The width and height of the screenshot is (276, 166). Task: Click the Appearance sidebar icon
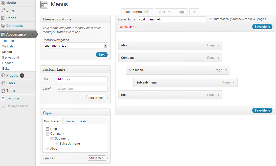pos(3,34)
